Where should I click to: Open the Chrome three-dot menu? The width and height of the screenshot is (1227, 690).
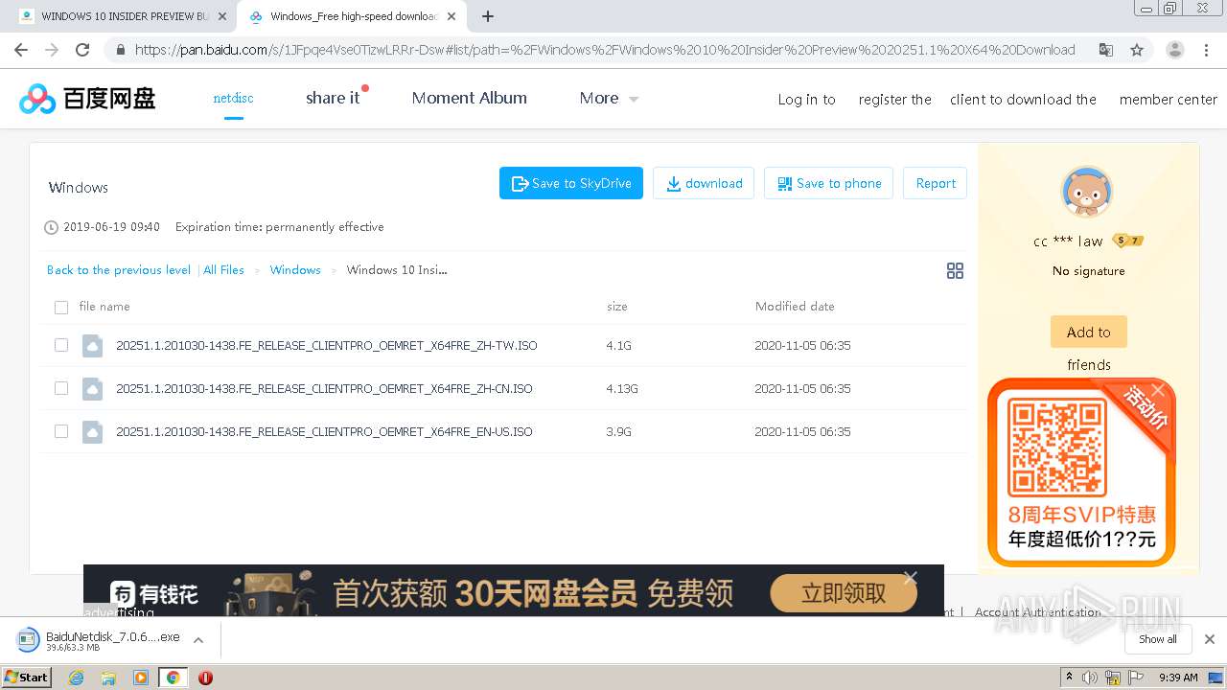point(1207,50)
